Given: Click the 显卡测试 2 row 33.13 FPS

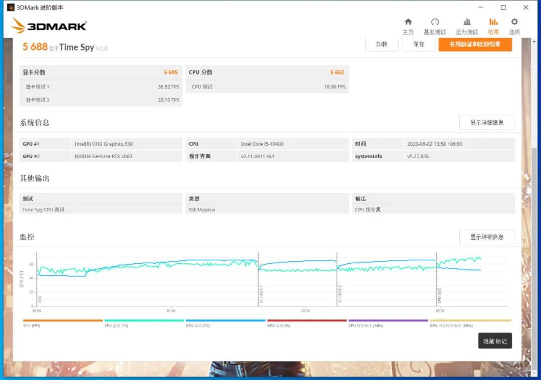Looking at the screenshot, I should pyautogui.click(x=101, y=100).
